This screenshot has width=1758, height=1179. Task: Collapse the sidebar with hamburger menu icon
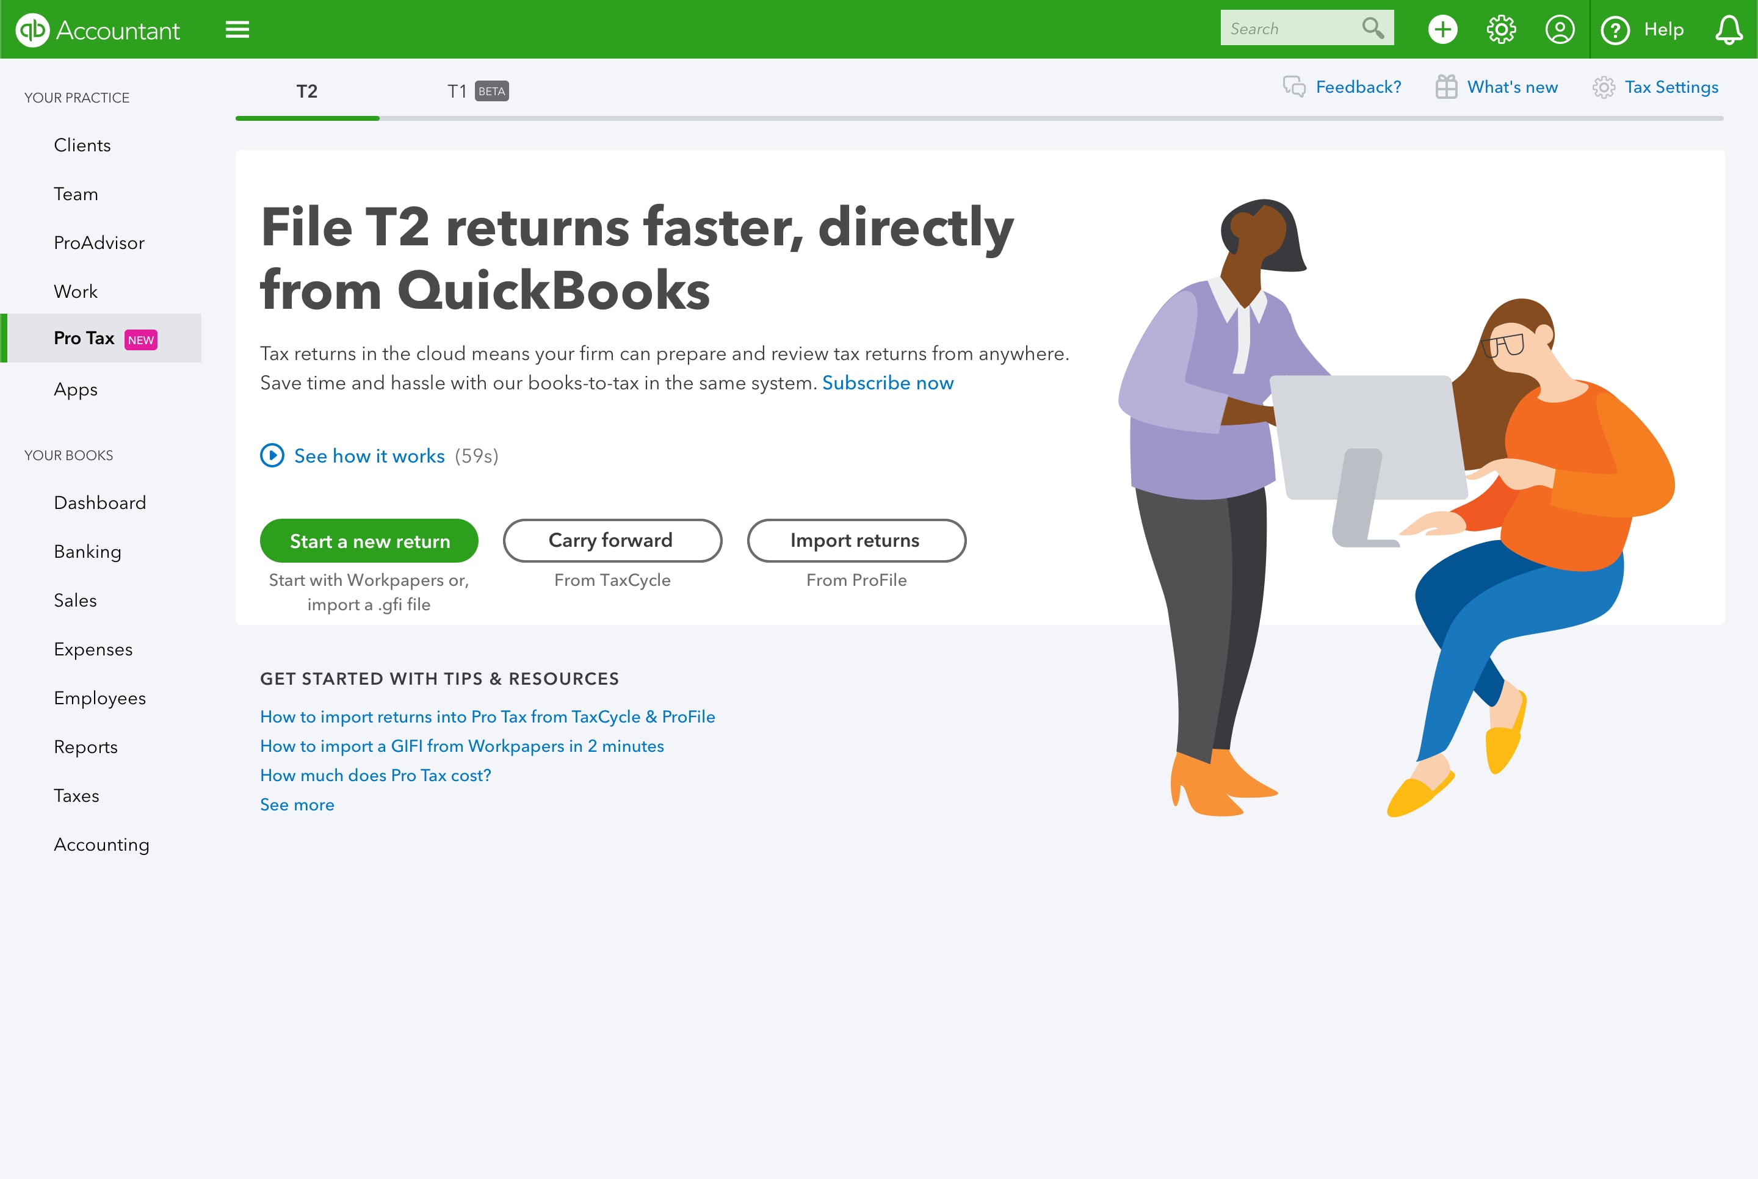(x=237, y=29)
